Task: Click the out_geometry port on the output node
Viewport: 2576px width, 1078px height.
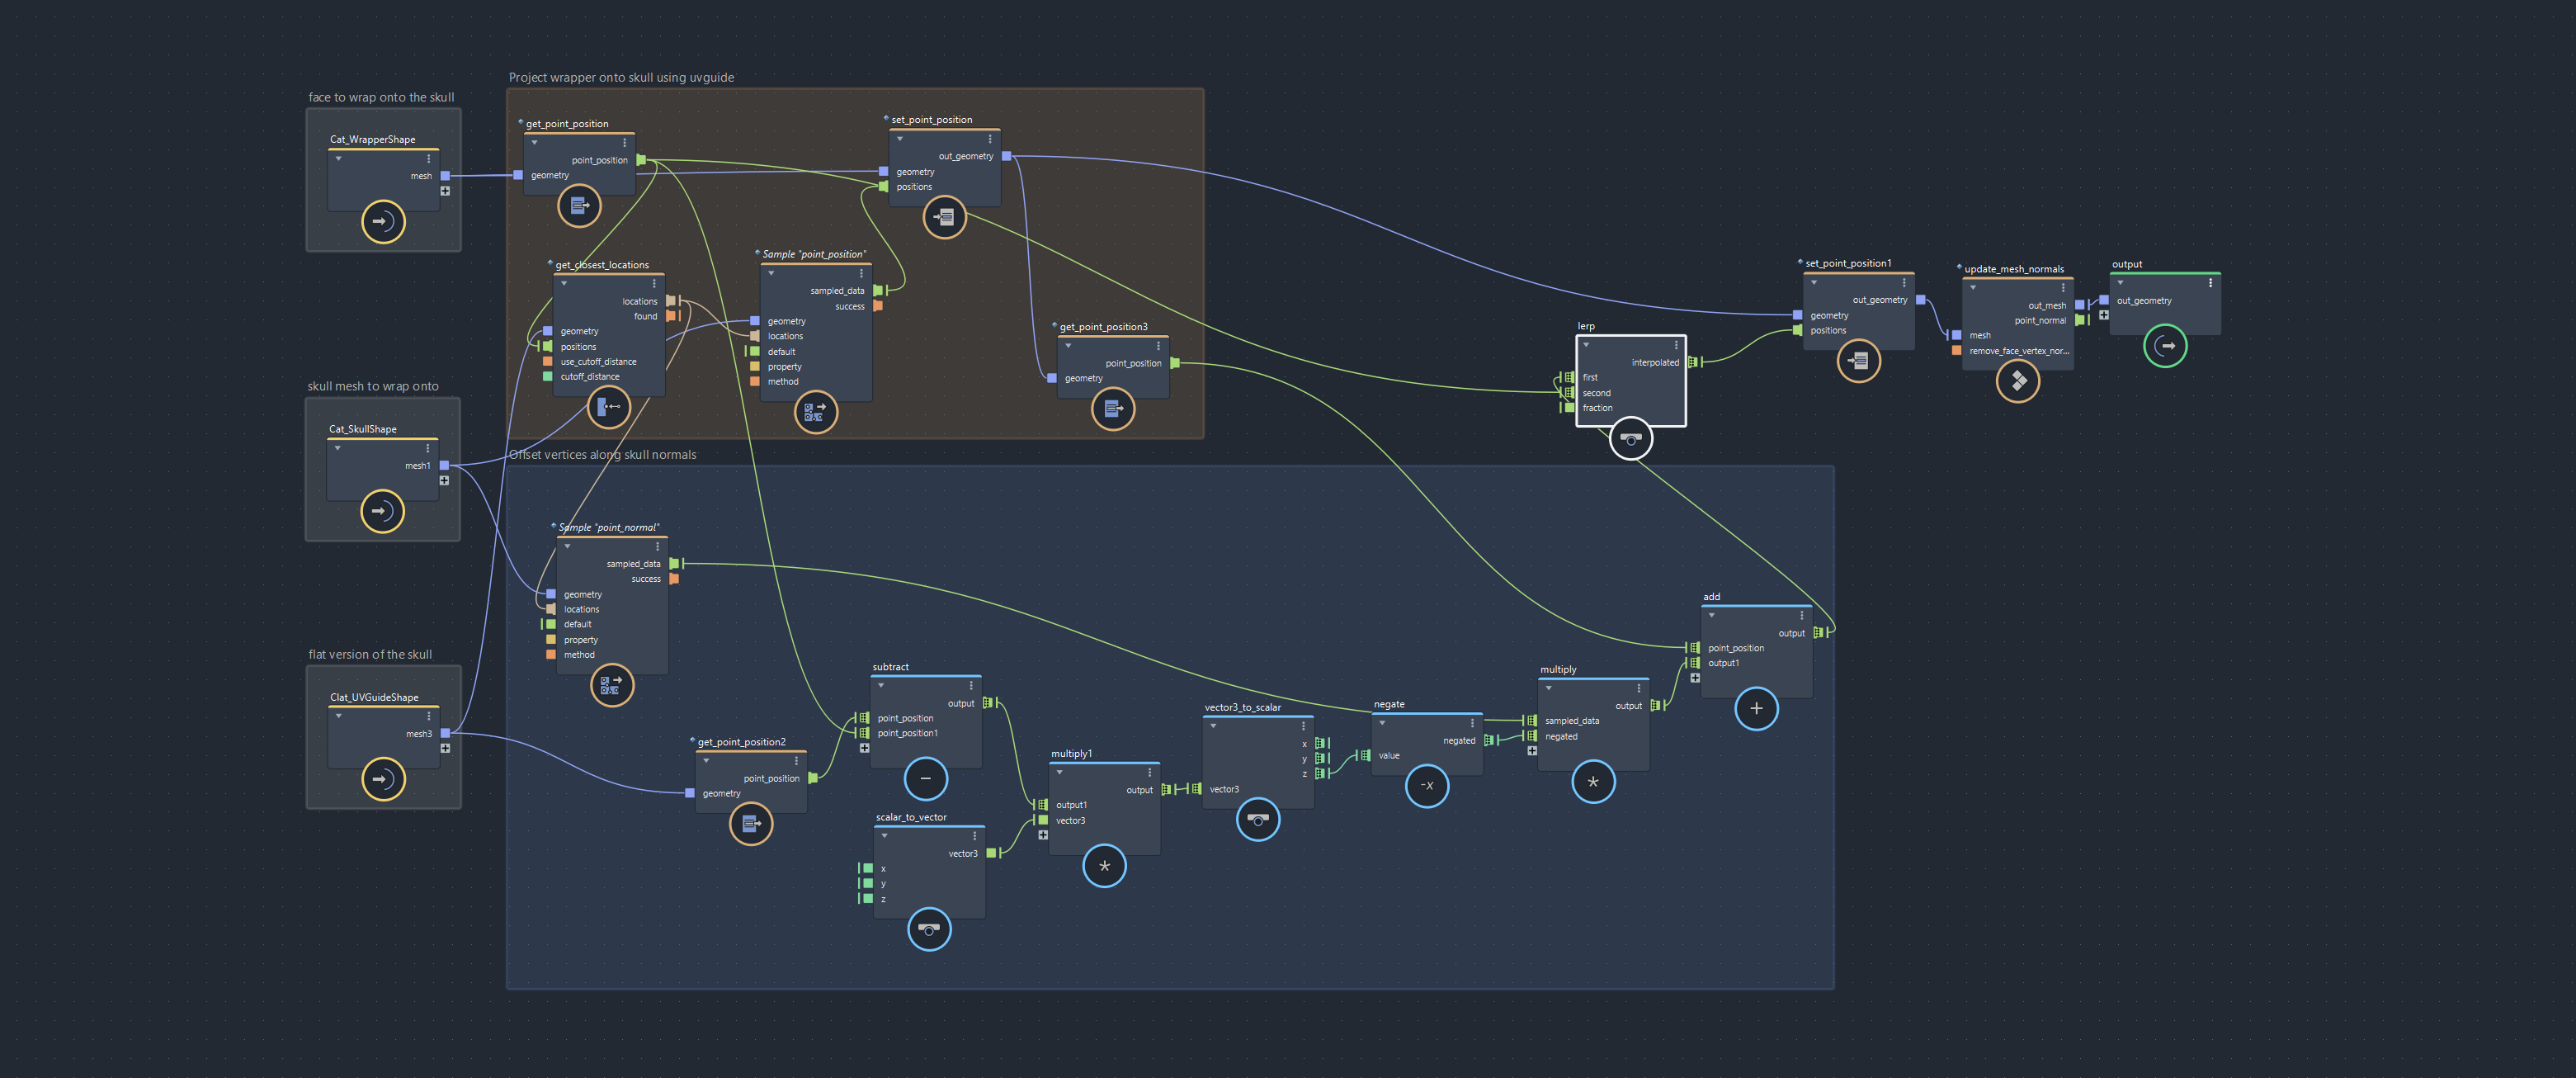Action: (x=2104, y=300)
